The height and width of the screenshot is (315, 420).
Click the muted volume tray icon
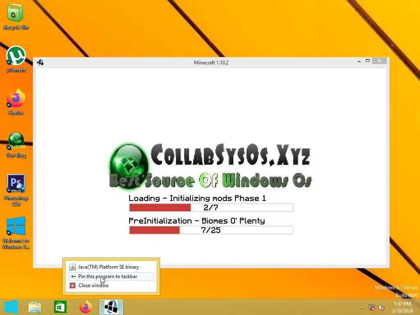tap(381, 307)
